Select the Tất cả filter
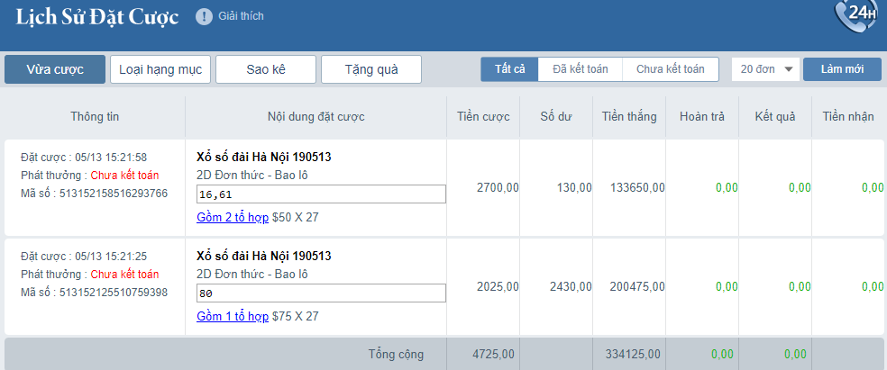Screen dimensions: 887x370 click(509, 69)
